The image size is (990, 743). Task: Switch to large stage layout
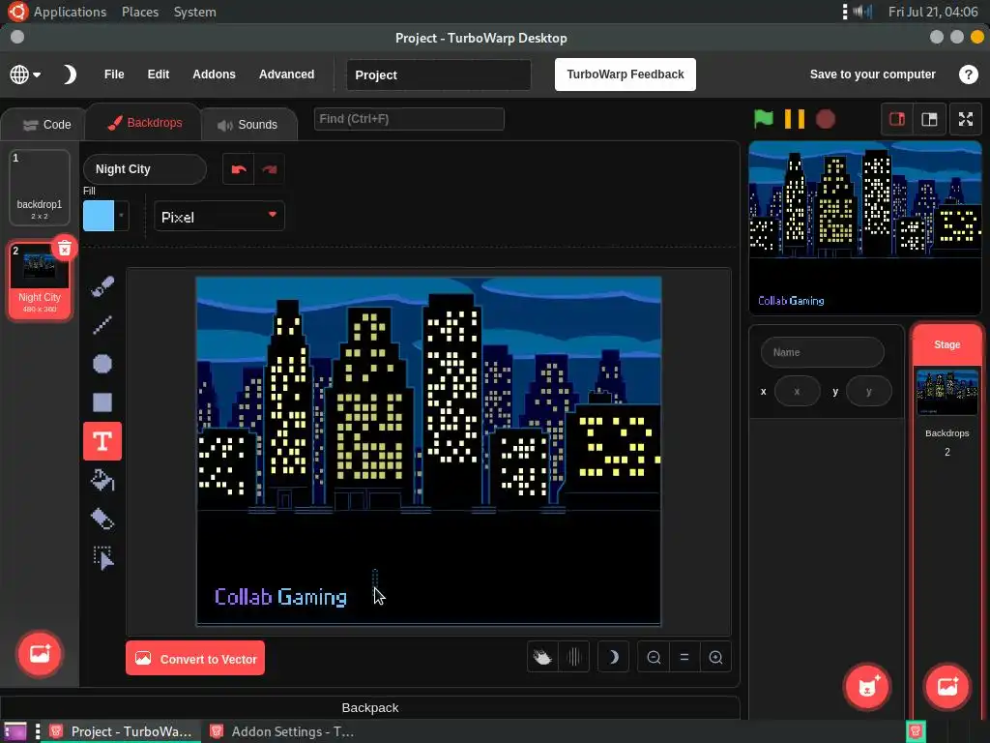(929, 119)
